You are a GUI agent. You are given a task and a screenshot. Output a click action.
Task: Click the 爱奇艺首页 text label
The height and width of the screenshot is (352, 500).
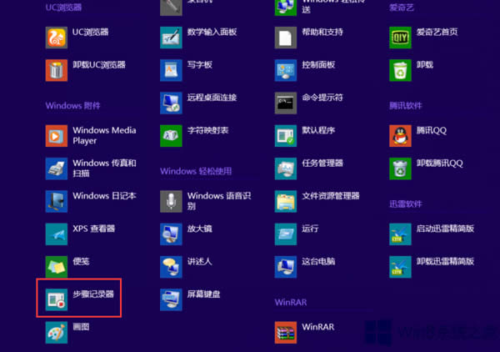[437, 32]
